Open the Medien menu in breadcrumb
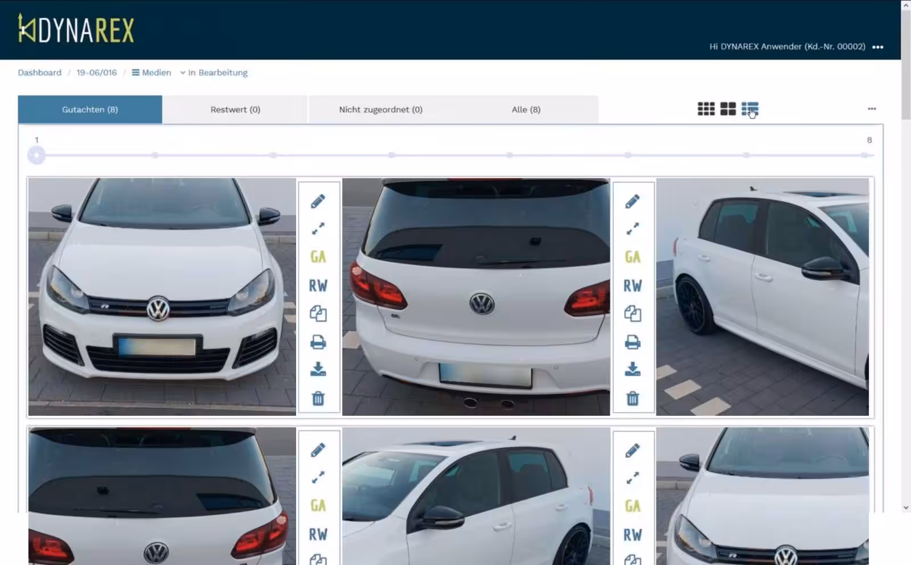 point(151,72)
